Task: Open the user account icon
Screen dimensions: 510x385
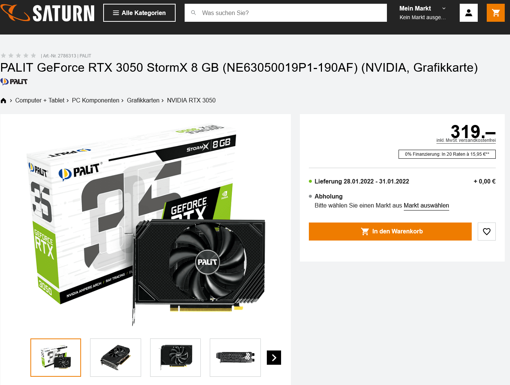Action: tap(468, 13)
